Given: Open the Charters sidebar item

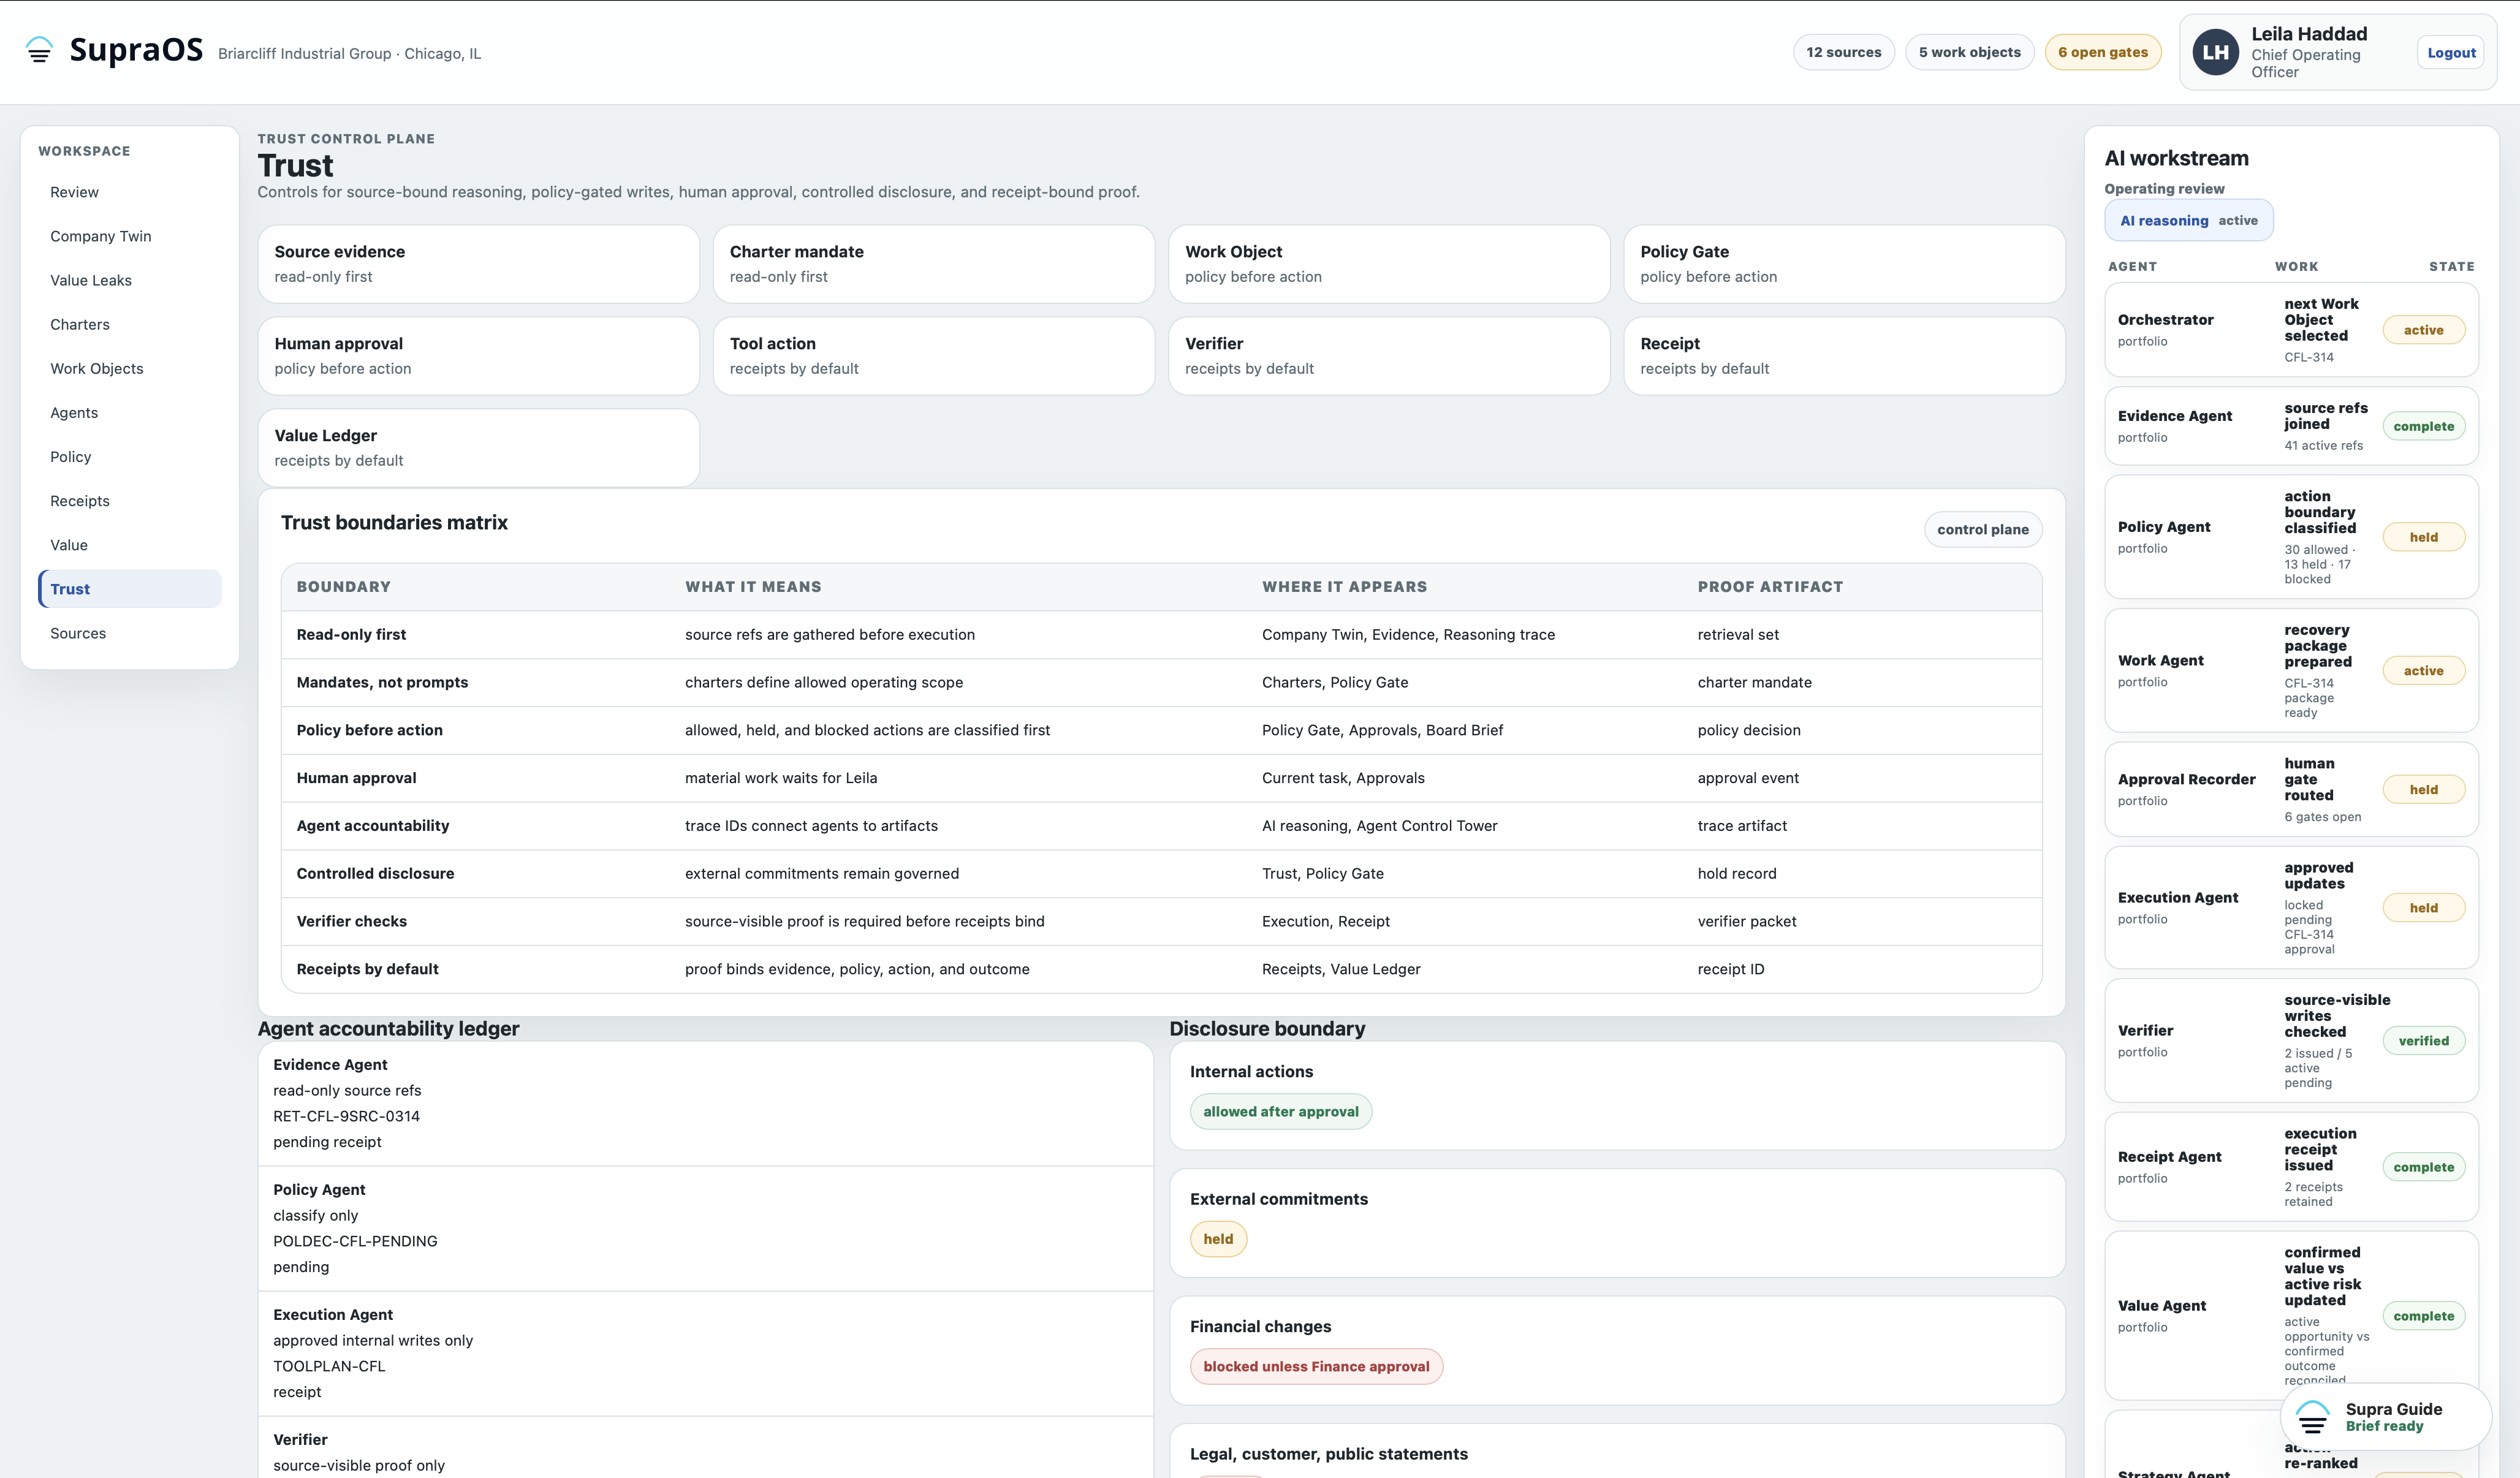Looking at the screenshot, I should pyautogui.click(x=130, y=324).
